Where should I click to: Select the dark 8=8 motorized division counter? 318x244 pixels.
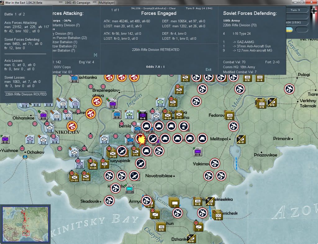click(x=143, y=116)
